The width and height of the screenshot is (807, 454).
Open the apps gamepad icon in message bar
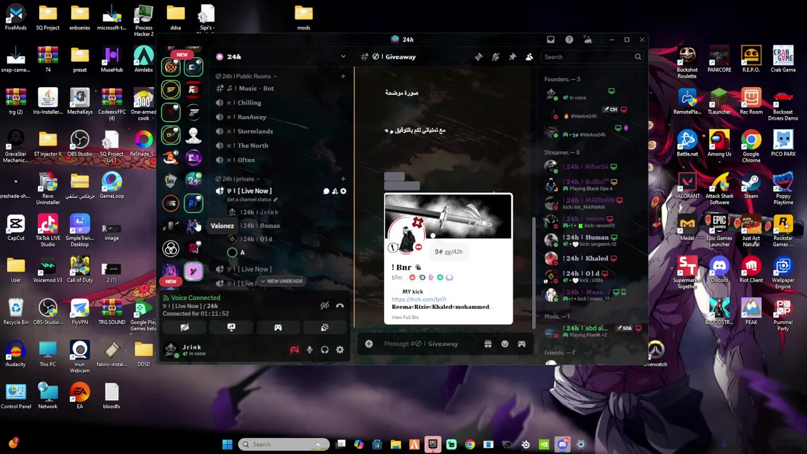[x=521, y=344]
